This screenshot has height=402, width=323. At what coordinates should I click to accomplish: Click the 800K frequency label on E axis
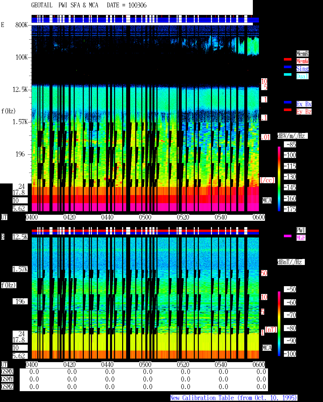click(21, 25)
